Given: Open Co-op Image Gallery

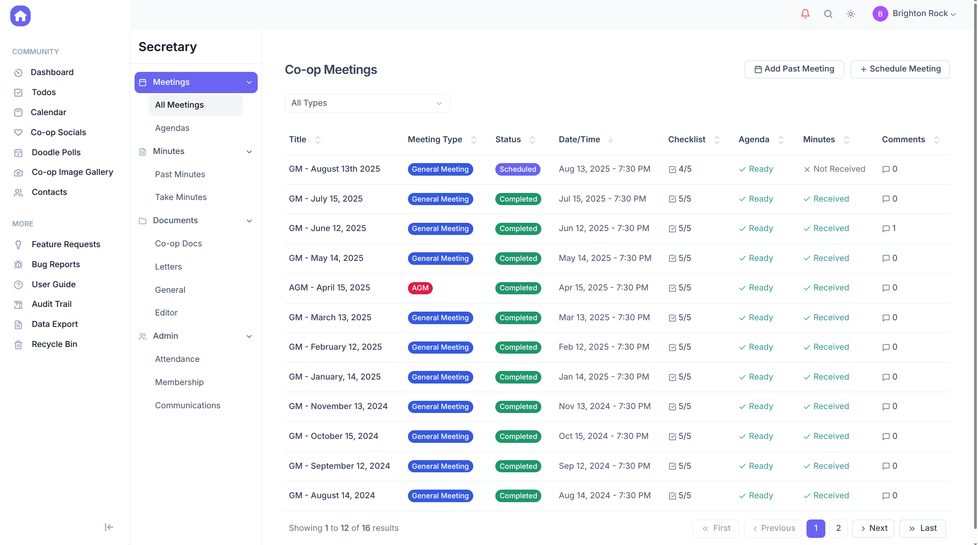Looking at the screenshot, I should coord(72,172).
